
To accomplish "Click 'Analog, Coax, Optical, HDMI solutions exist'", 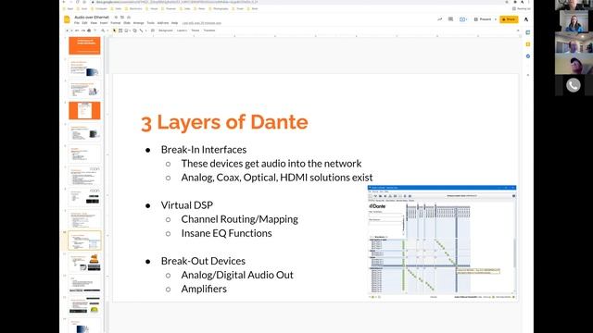I will 277,178.
